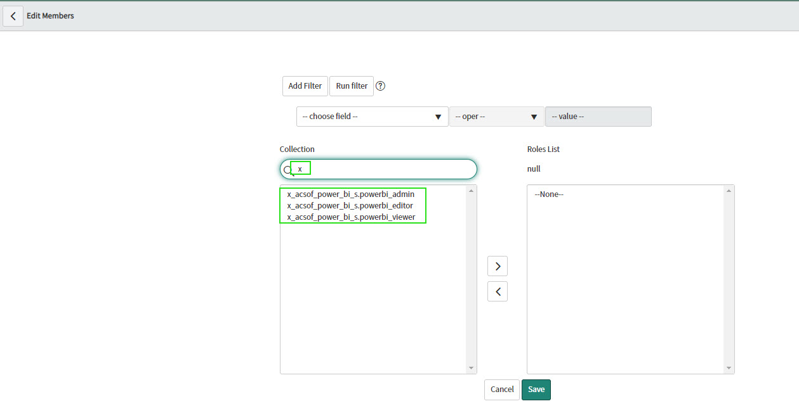Select --None-- in the Roles List
Image resolution: width=799 pixels, height=406 pixels.
(x=549, y=194)
